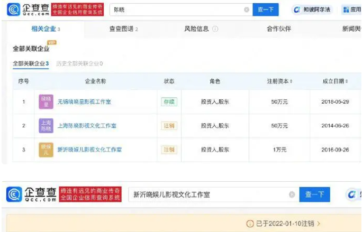Click the top 查一下 search button
The height and width of the screenshot is (232, 363).
266,10
